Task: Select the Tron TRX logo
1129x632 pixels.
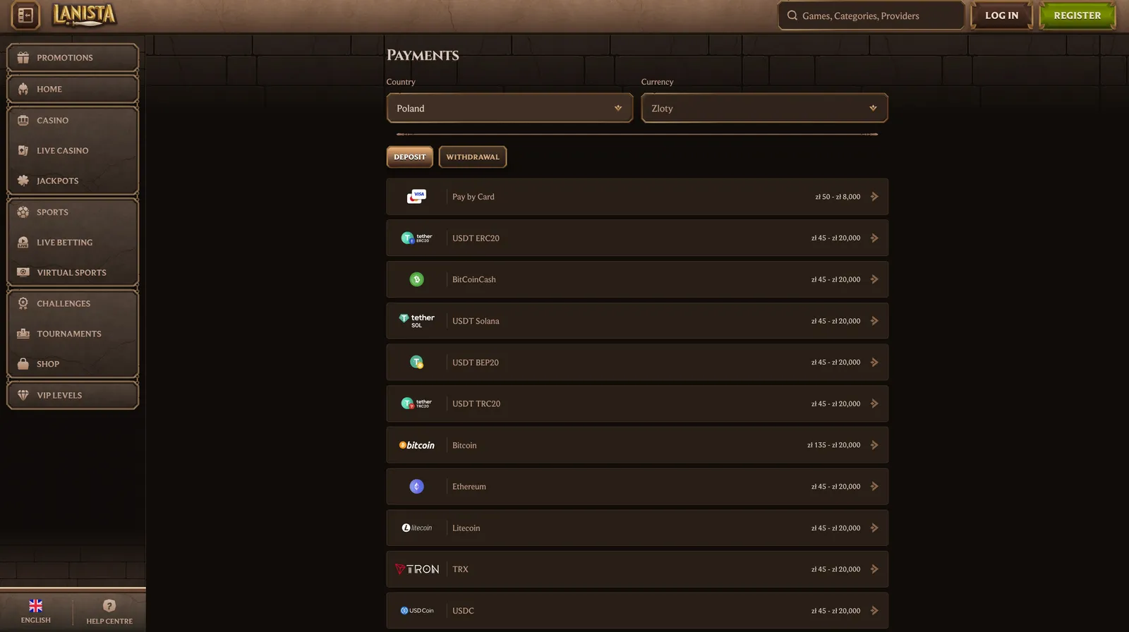Action: click(x=417, y=569)
